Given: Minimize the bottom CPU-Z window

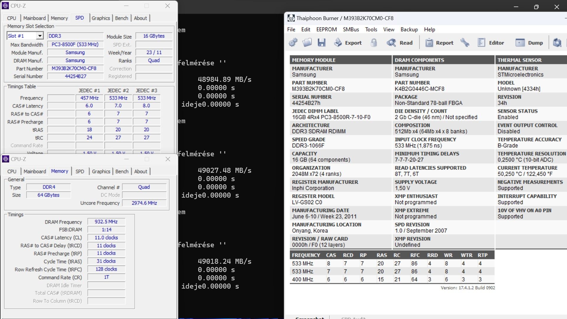Looking at the screenshot, I should point(126,159).
